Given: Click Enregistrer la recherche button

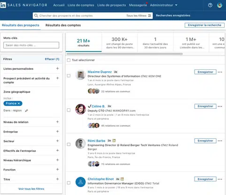Looking at the screenshot, I should 204,25.
